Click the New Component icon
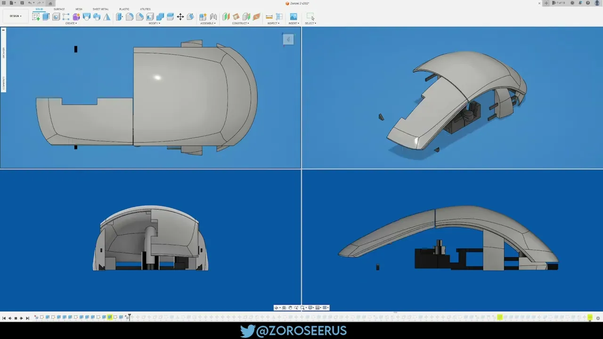The height and width of the screenshot is (339, 603). pos(203,17)
